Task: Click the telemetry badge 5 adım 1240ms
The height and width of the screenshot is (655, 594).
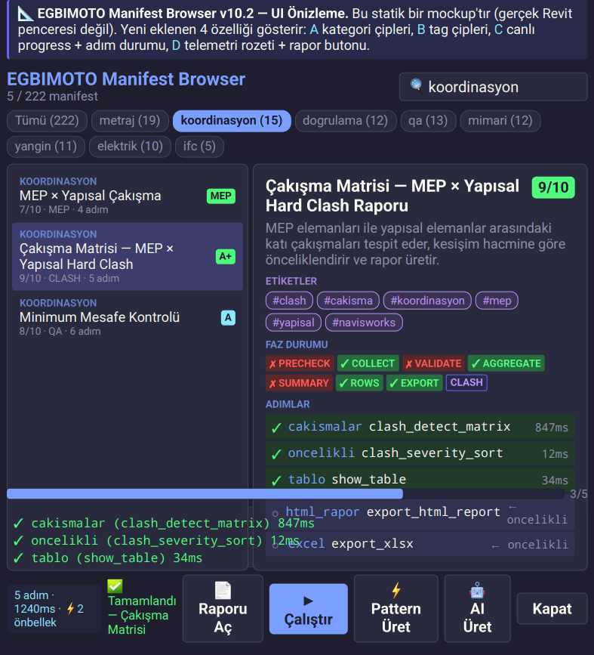Action: 54,609
